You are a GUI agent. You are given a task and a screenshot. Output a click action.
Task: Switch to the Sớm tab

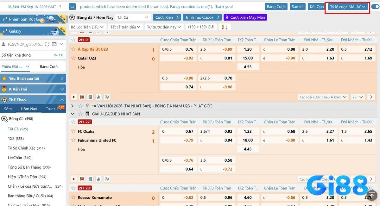tap(8, 109)
